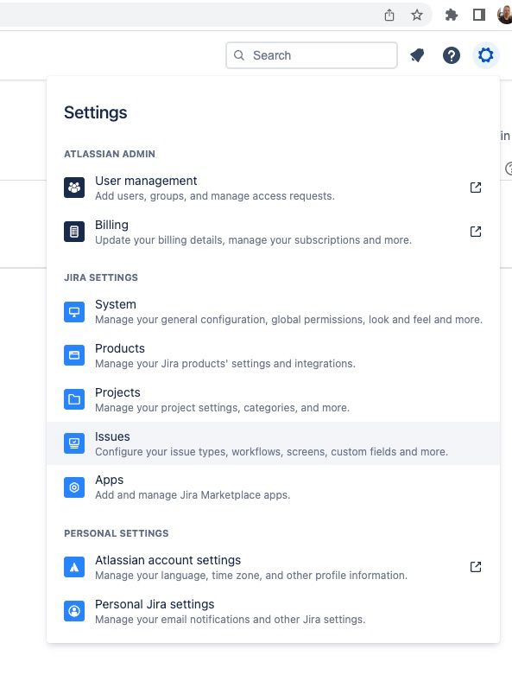The image size is (512, 694).
Task: Click the Projects folder icon
Action: point(74,399)
